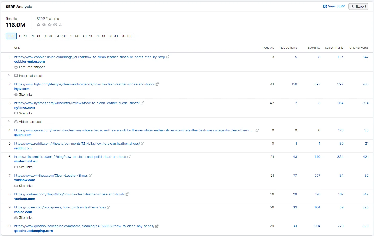This screenshot has width=374, height=236.
Task: Click the reviews star icon in SERP Features
Action: coord(50,25)
